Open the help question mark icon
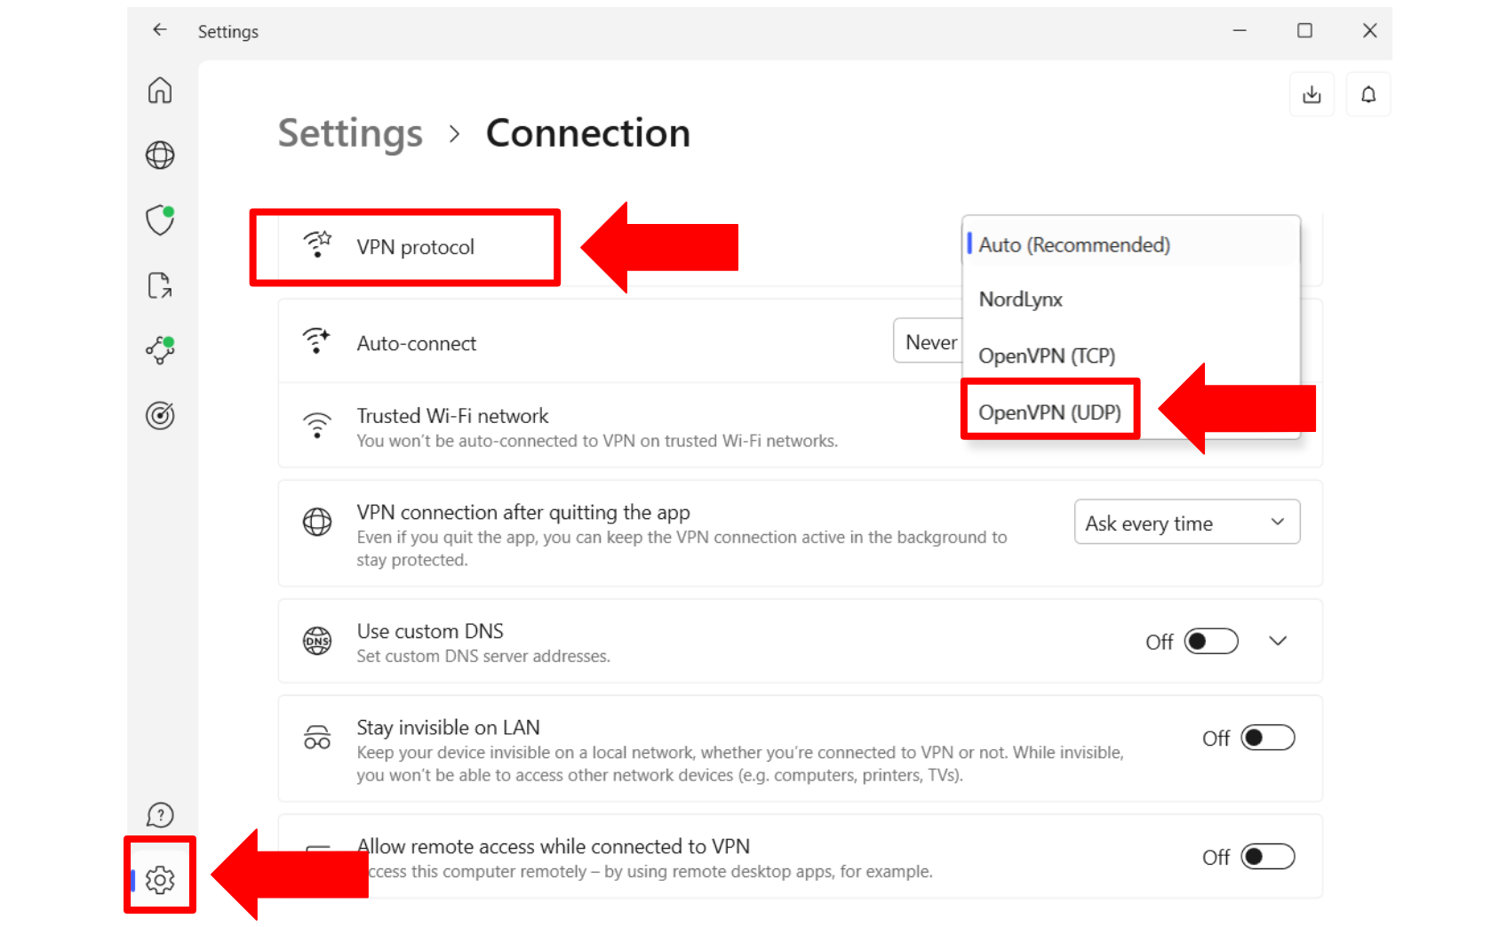Viewport: 1507px width, 927px height. coord(160,815)
